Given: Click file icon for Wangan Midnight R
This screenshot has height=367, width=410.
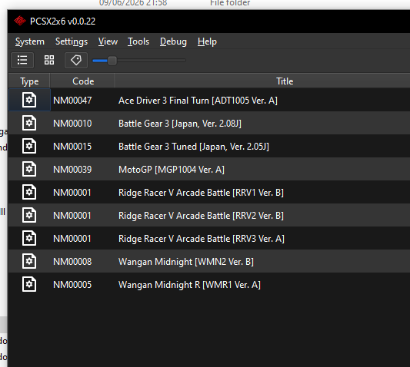Looking at the screenshot, I should tap(29, 284).
